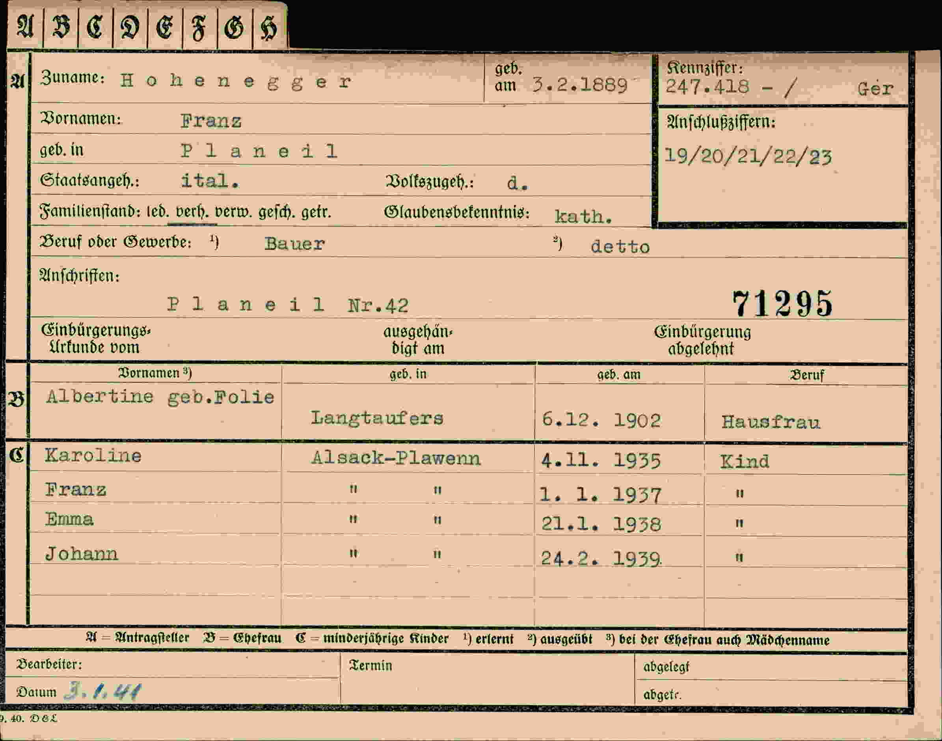Click the 'abgelegt' field label
Screen dimensions: 942x741
click(666, 667)
